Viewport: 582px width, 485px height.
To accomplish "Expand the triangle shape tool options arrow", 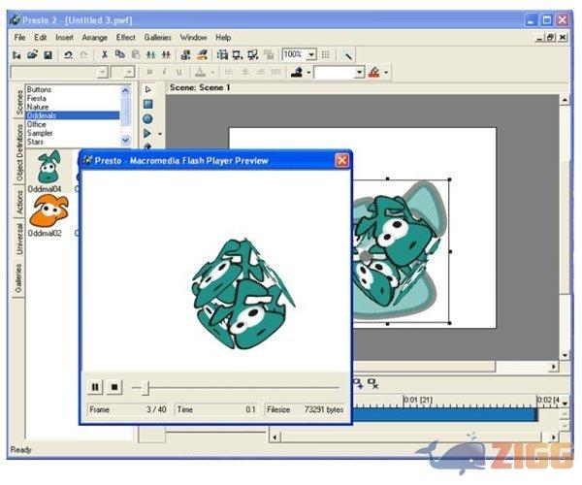I will (160, 134).
